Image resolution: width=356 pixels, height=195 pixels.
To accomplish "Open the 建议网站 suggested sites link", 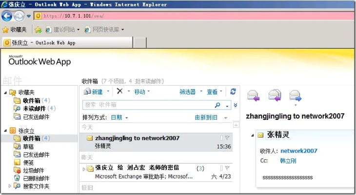I will pyautogui.click(x=62, y=30).
